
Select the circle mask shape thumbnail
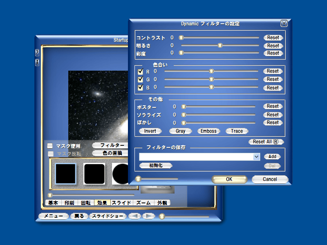pyautogui.click(x=121, y=174)
